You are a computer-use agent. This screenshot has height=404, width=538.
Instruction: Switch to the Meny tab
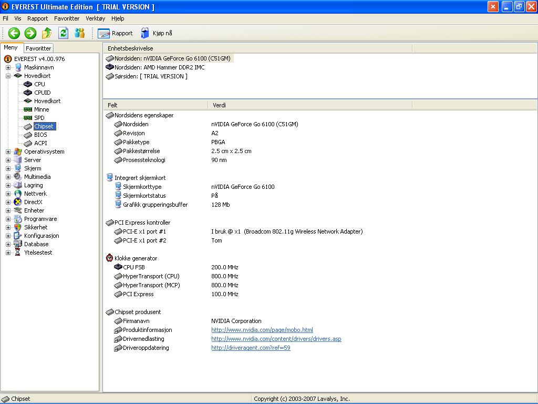coord(11,47)
